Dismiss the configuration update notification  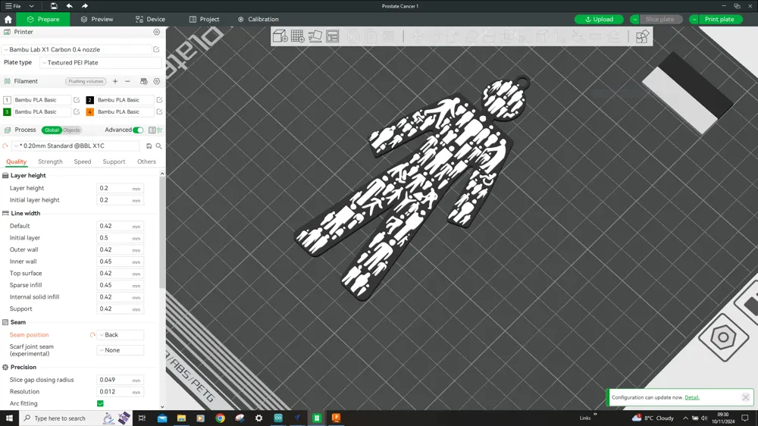[745, 397]
